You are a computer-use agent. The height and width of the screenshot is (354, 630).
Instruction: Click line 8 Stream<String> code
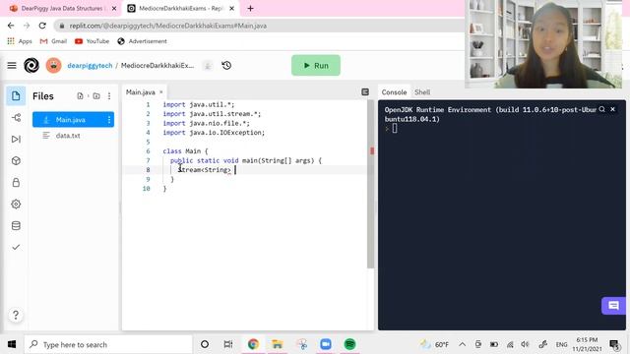pos(205,170)
